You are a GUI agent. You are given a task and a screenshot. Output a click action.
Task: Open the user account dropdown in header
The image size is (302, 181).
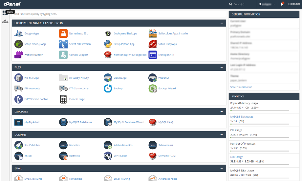(267, 4)
